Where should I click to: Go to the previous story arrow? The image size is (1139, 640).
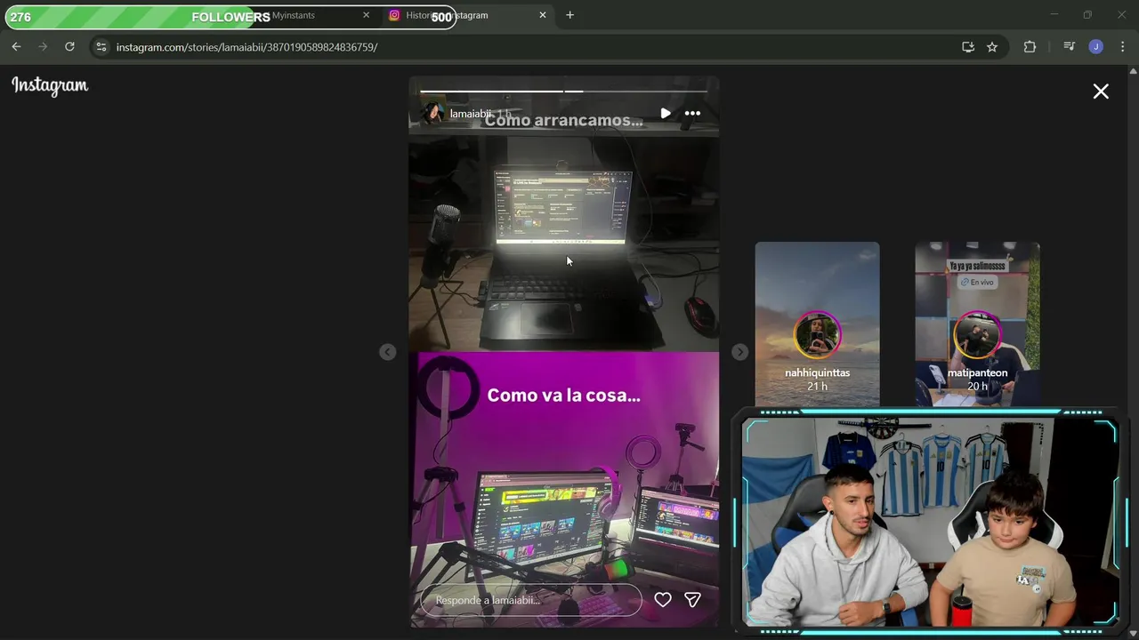[x=387, y=352]
